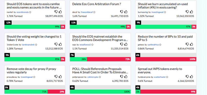The width and height of the screenshot is (207, 95).
Task: Downvote the 1token1vote proposal
Action: point(56,44)
